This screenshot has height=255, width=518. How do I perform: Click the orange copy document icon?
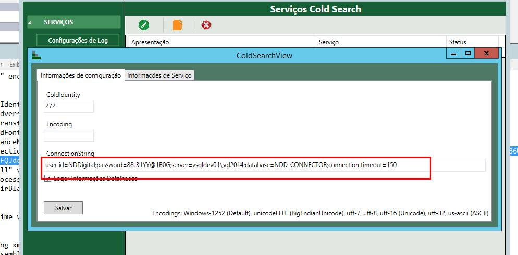[x=178, y=25]
